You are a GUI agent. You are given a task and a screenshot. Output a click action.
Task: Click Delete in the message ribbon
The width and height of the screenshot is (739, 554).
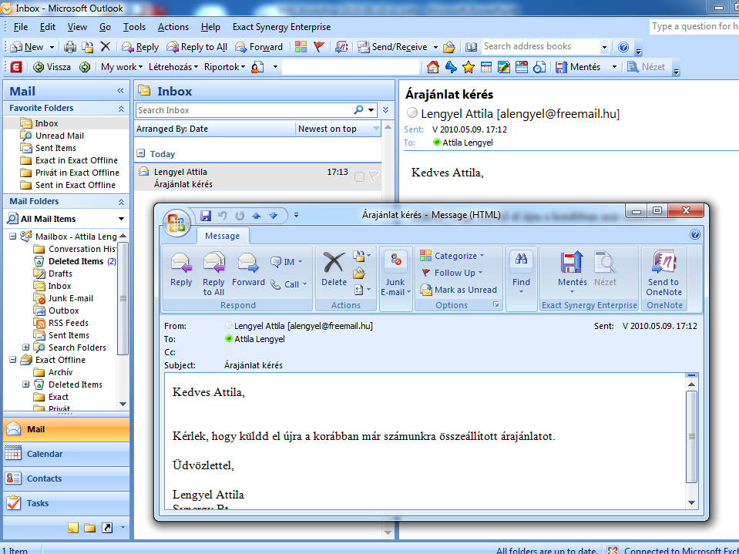[334, 270]
